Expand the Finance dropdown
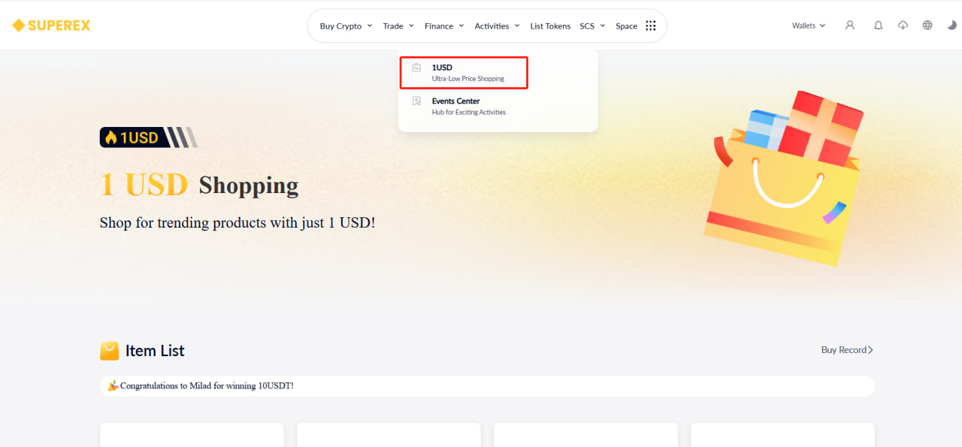Image resolution: width=962 pixels, height=447 pixels. point(444,26)
